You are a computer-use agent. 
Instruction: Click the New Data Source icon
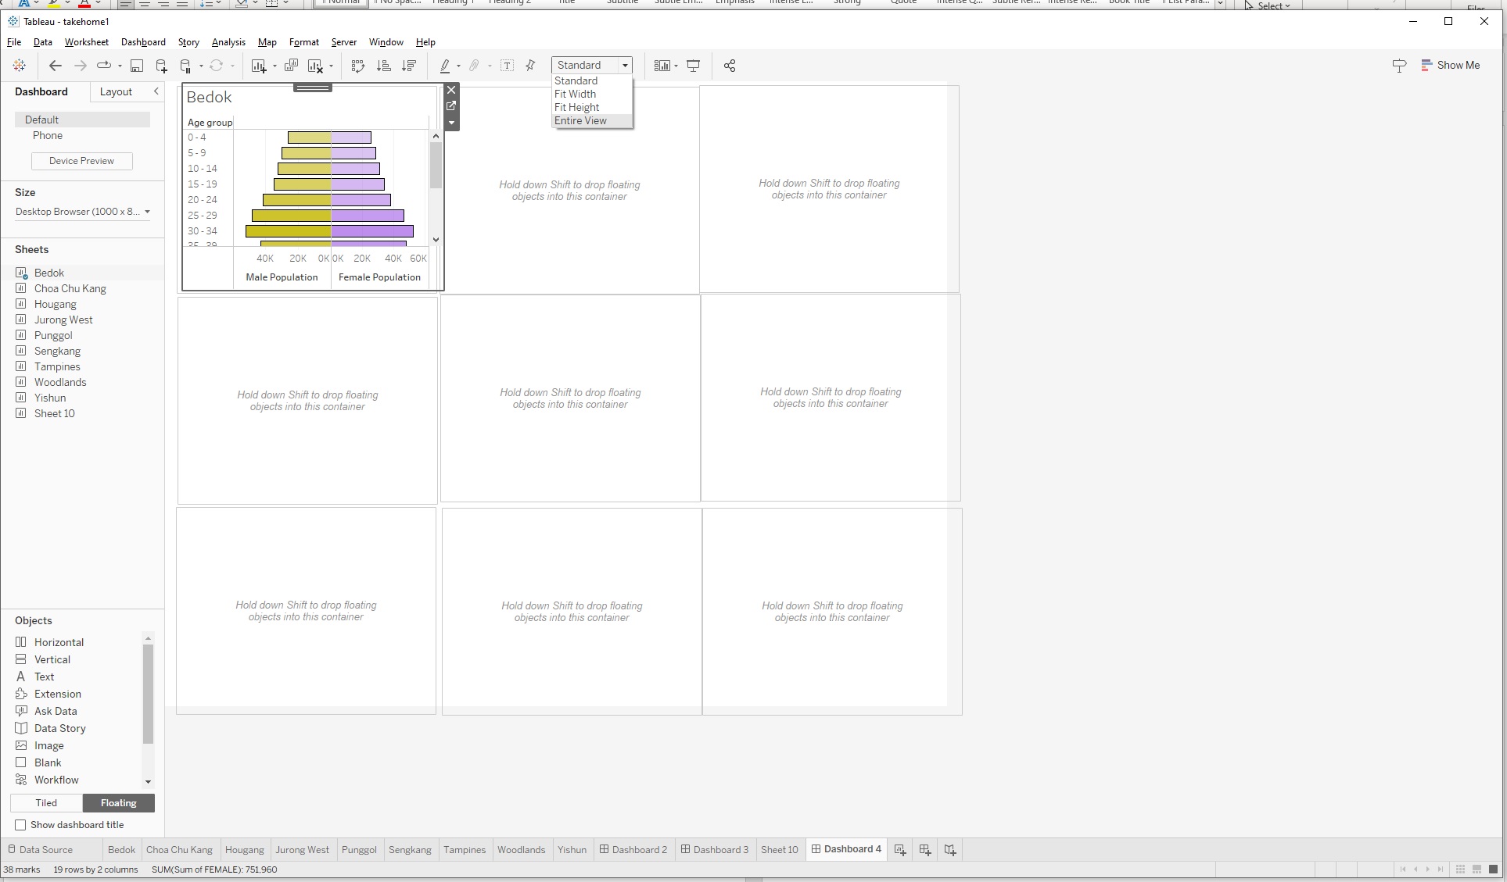[161, 66]
